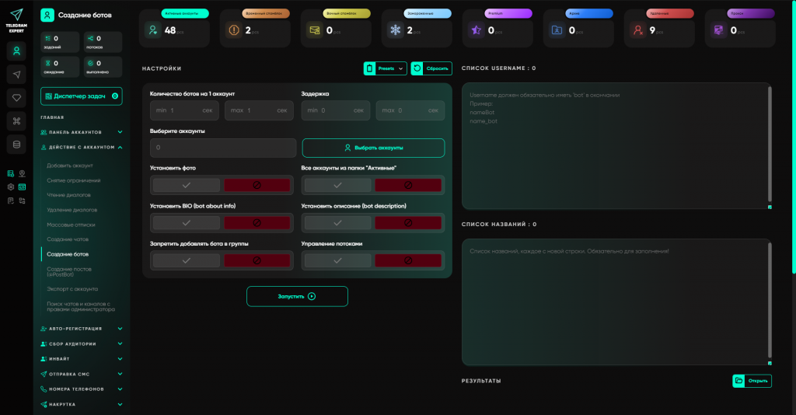Go to "Экспорт с аккаунта" menu item
This screenshot has height=415, width=796.
coord(73,288)
